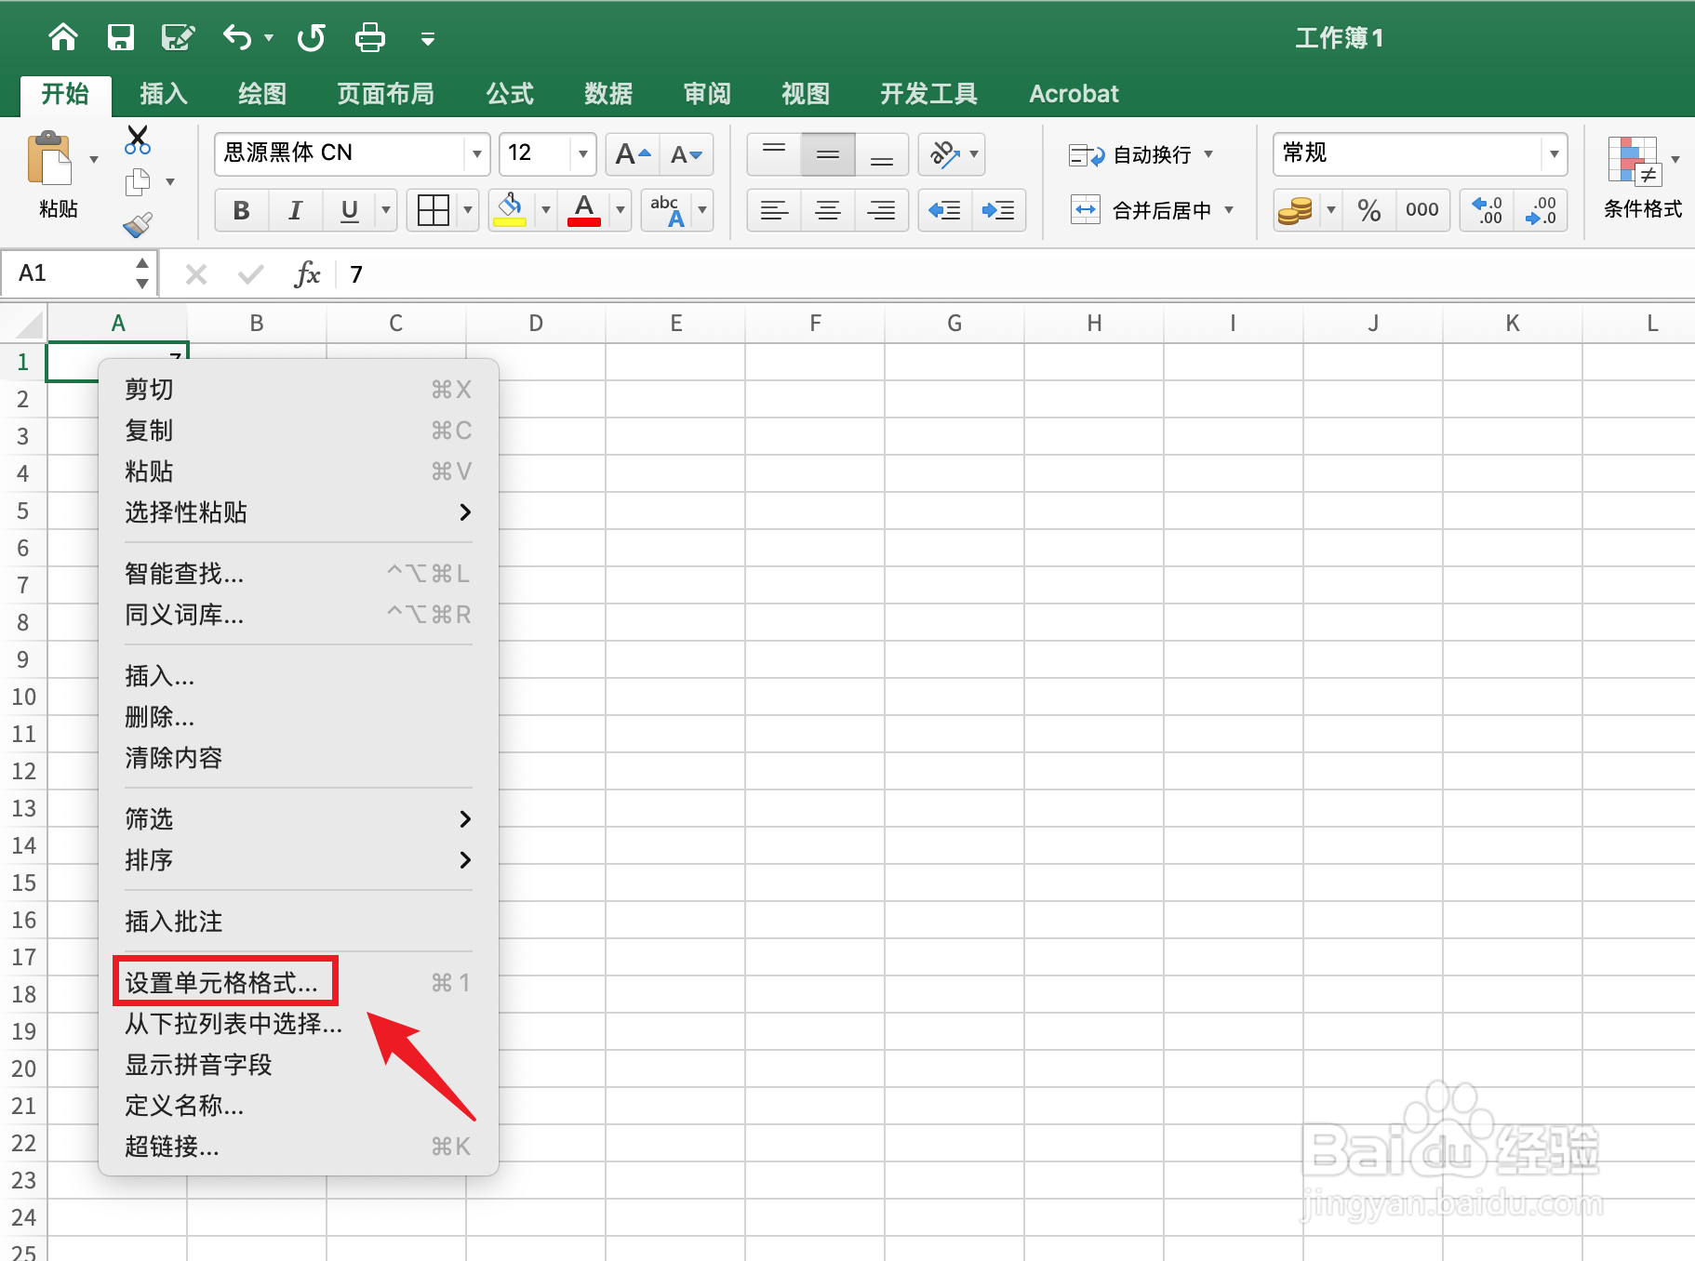Click the Print icon
Screen dimensions: 1695x1261
click(x=369, y=37)
